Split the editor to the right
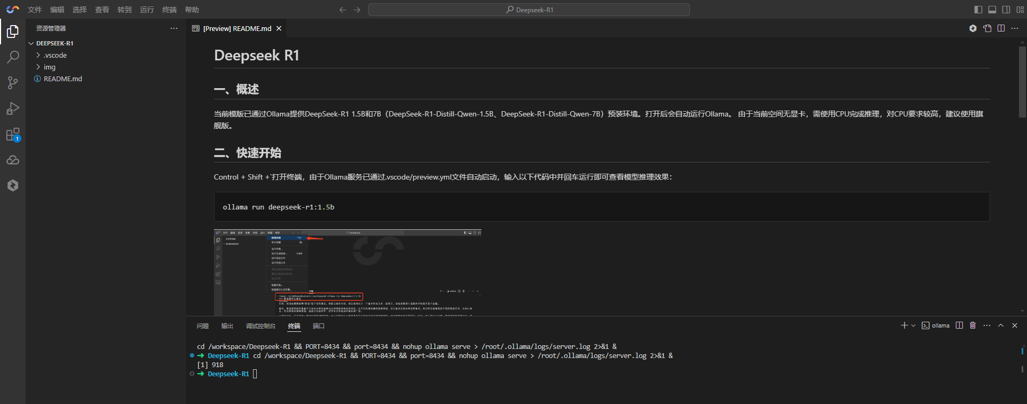 pyautogui.click(x=1001, y=28)
